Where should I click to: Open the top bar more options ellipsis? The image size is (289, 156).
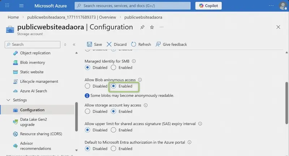pyautogui.click(x=271, y=6)
